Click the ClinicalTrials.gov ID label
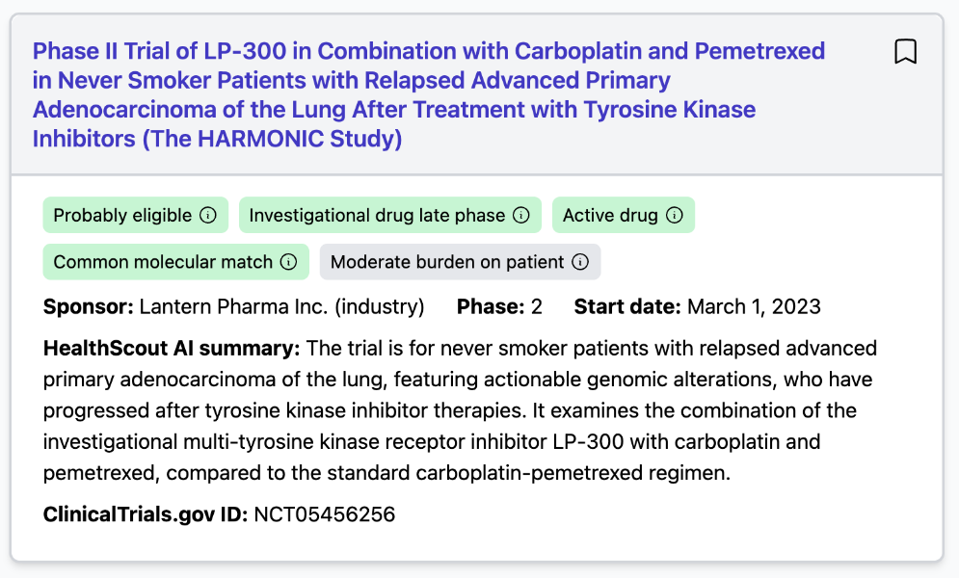 point(146,514)
